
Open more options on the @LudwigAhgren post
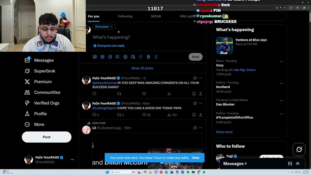pos(201,103)
